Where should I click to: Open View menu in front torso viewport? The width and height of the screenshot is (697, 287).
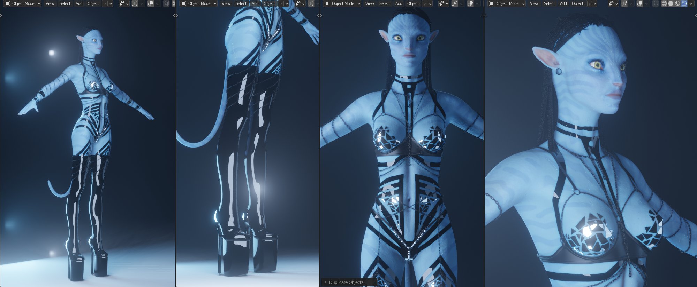[370, 3]
